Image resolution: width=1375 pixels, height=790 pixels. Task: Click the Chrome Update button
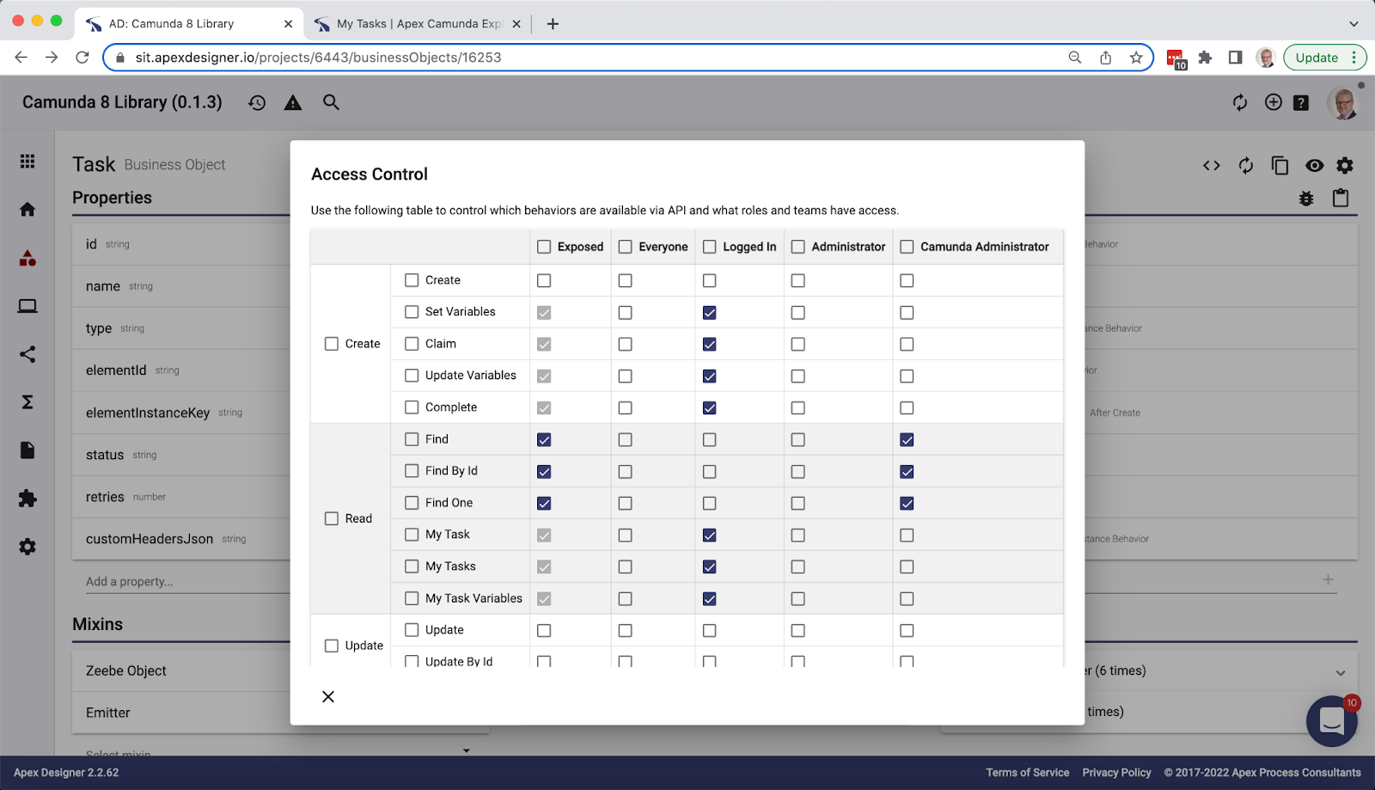point(1324,58)
